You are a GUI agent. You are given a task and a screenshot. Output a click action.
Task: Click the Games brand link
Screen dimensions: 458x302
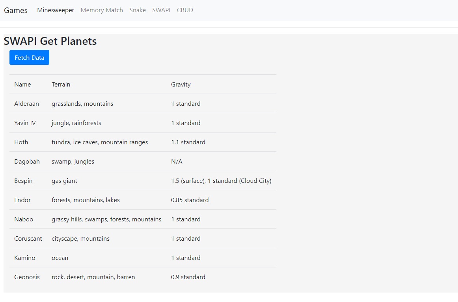15,11
